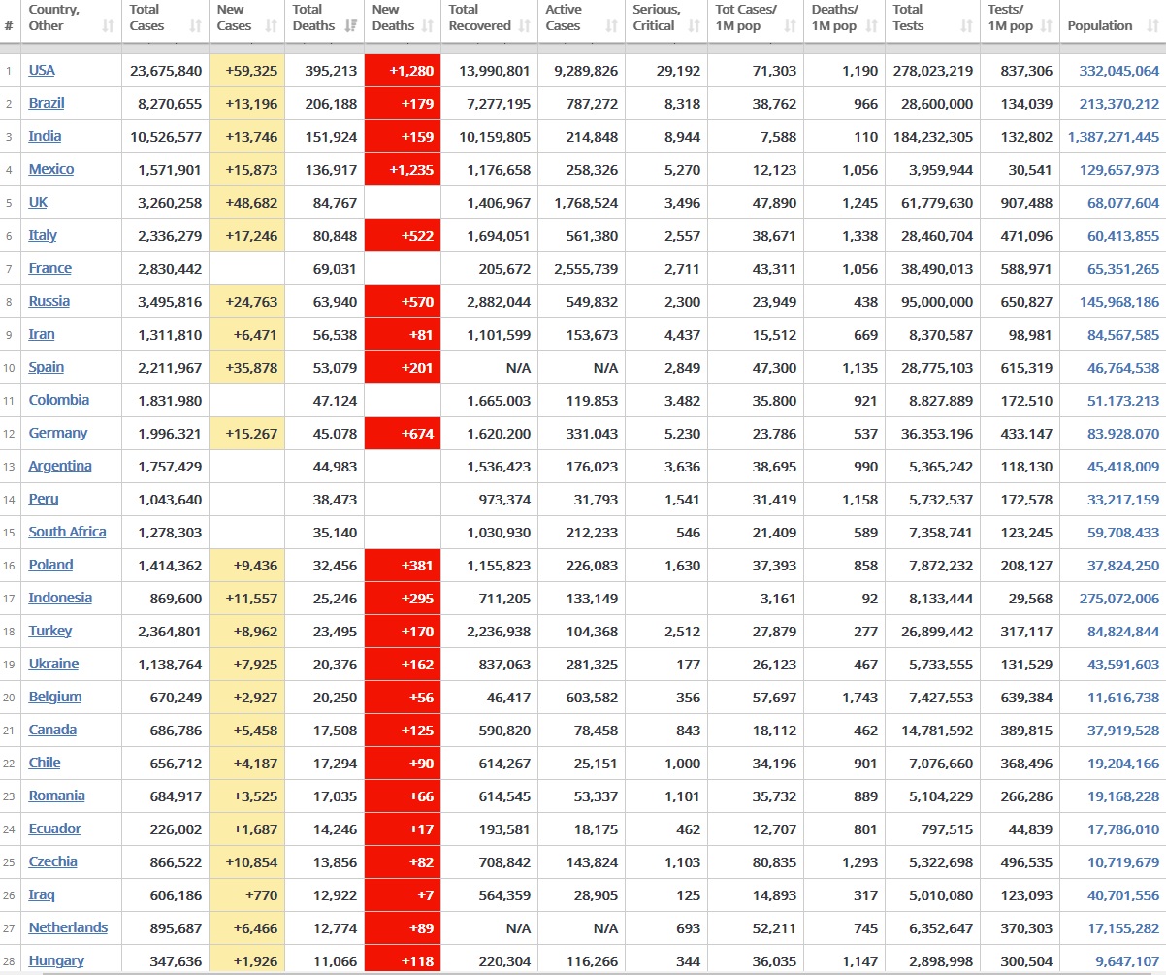Open the Spain country link
Image resolution: width=1166 pixels, height=975 pixels.
47,367
